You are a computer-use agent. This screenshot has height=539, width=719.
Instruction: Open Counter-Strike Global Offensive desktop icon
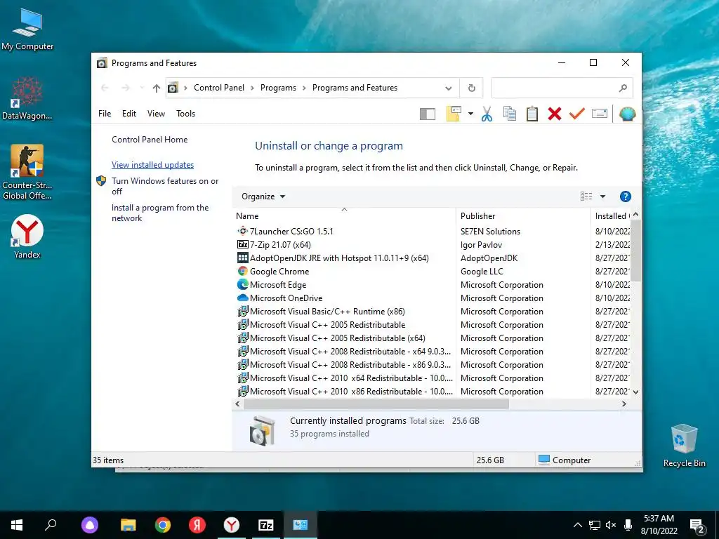coord(27,172)
